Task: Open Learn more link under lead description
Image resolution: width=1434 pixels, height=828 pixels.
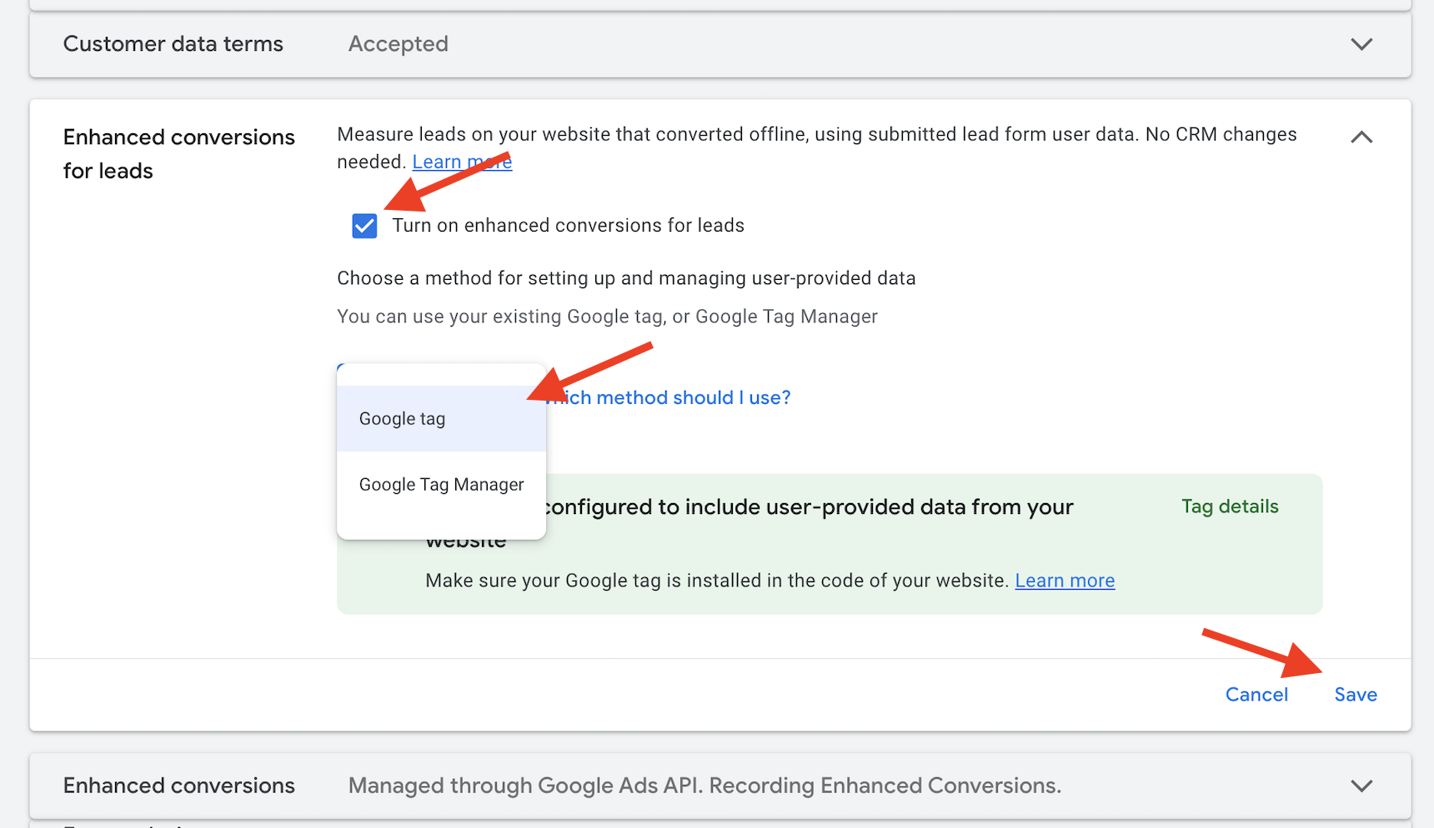Action: 462,162
